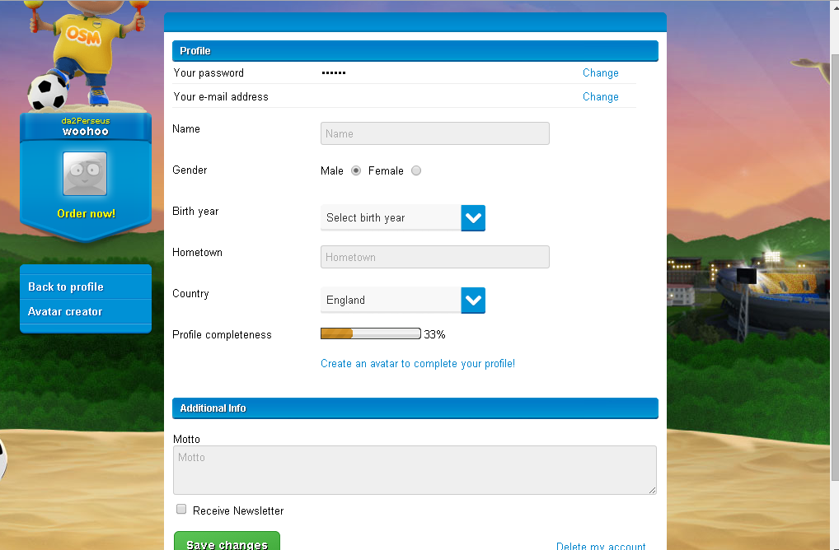Click Change next to Your password
Viewport: 839px width, 550px height.
[x=600, y=72]
